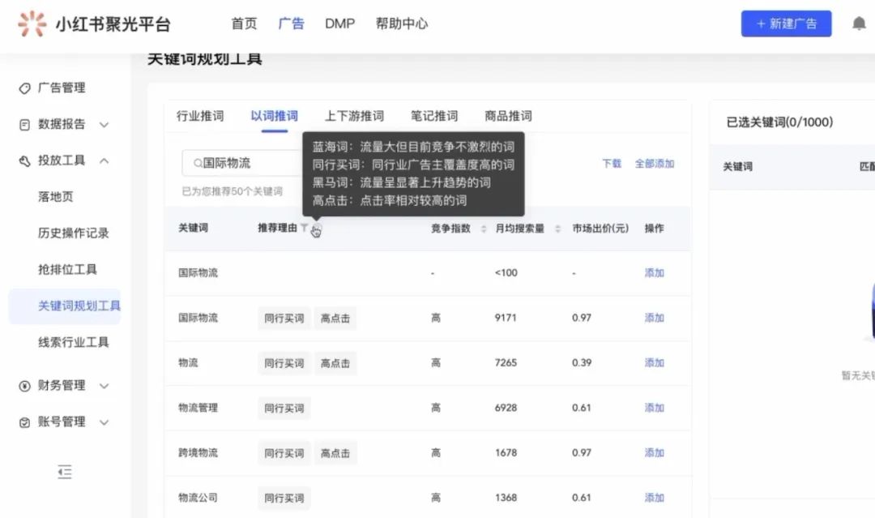The width and height of the screenshot is (875, 518).
Task: Expand the 数据报告 dropdown
Action: tap(104, 125)
